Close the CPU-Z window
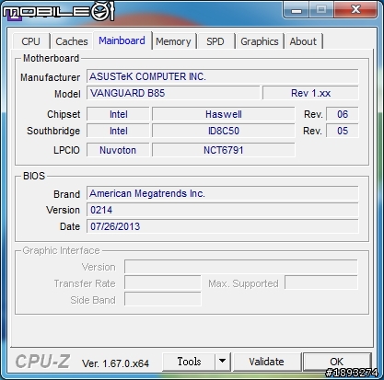This screenshot has width=384, height=380. pos(355,10)
